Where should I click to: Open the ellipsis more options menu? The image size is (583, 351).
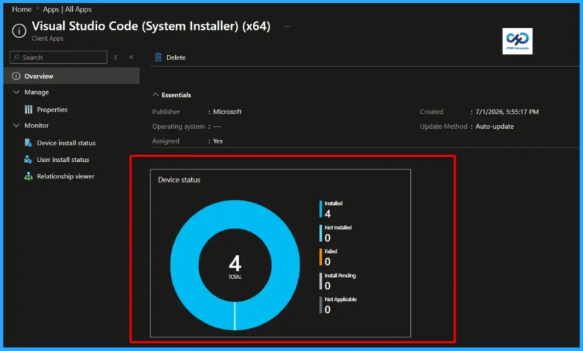click(x=287, y=26)
